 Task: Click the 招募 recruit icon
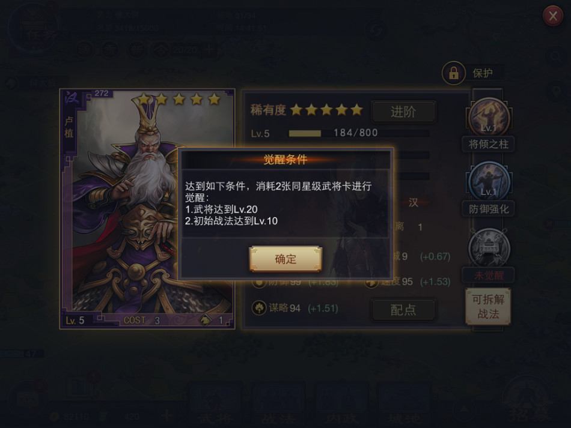pos(527,400)
